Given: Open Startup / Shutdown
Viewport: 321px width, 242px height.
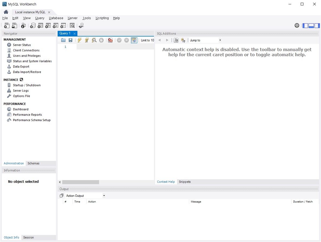Looking at the screenshot, I should tap(27, 85).
